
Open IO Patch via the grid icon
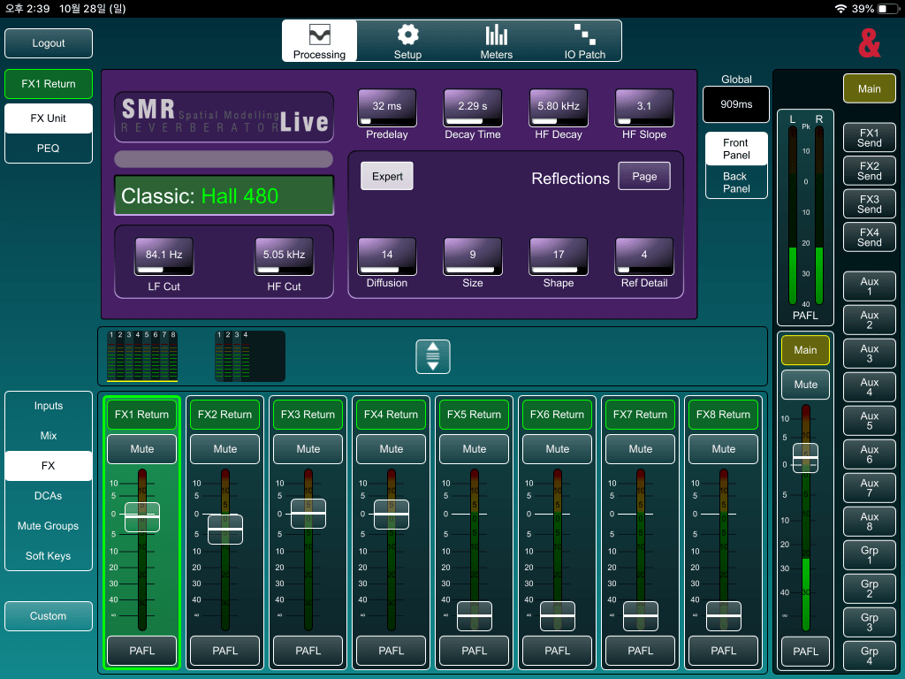click(x=584, y=42)
